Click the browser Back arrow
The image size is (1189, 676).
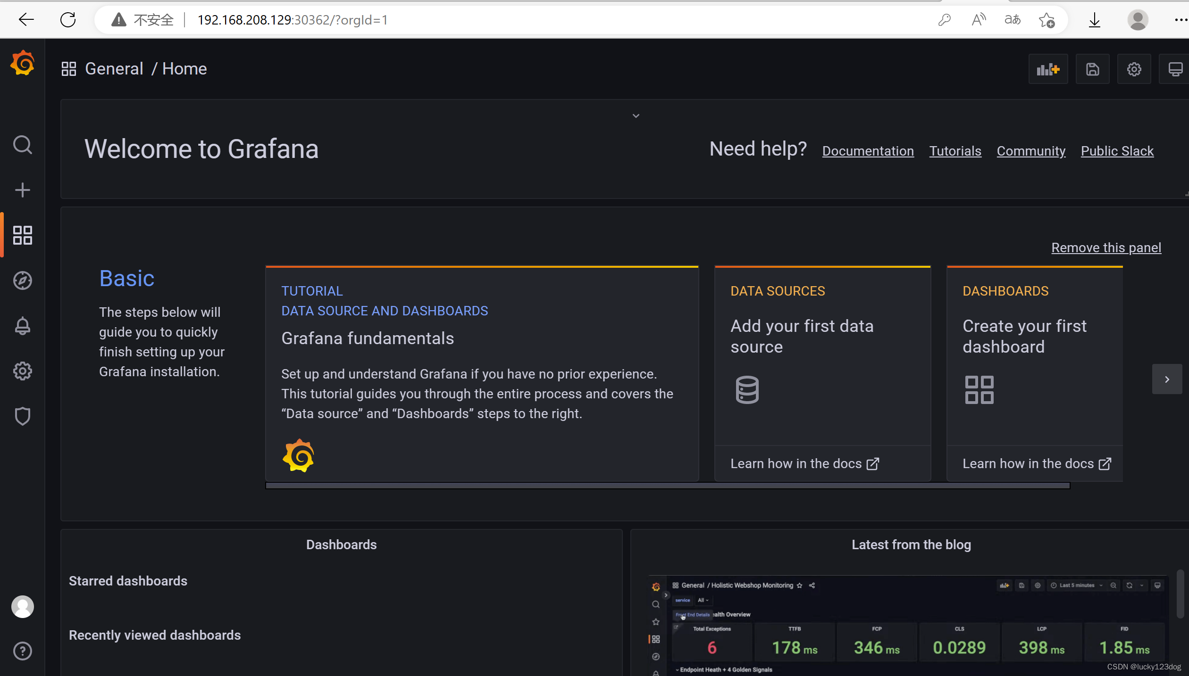26,20
